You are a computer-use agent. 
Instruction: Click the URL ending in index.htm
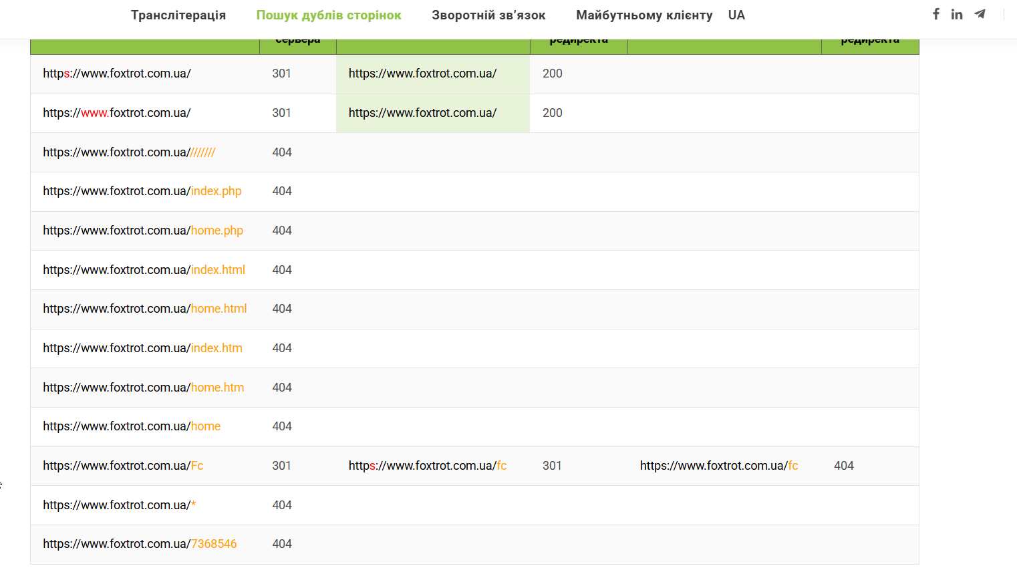click(143, 348)
